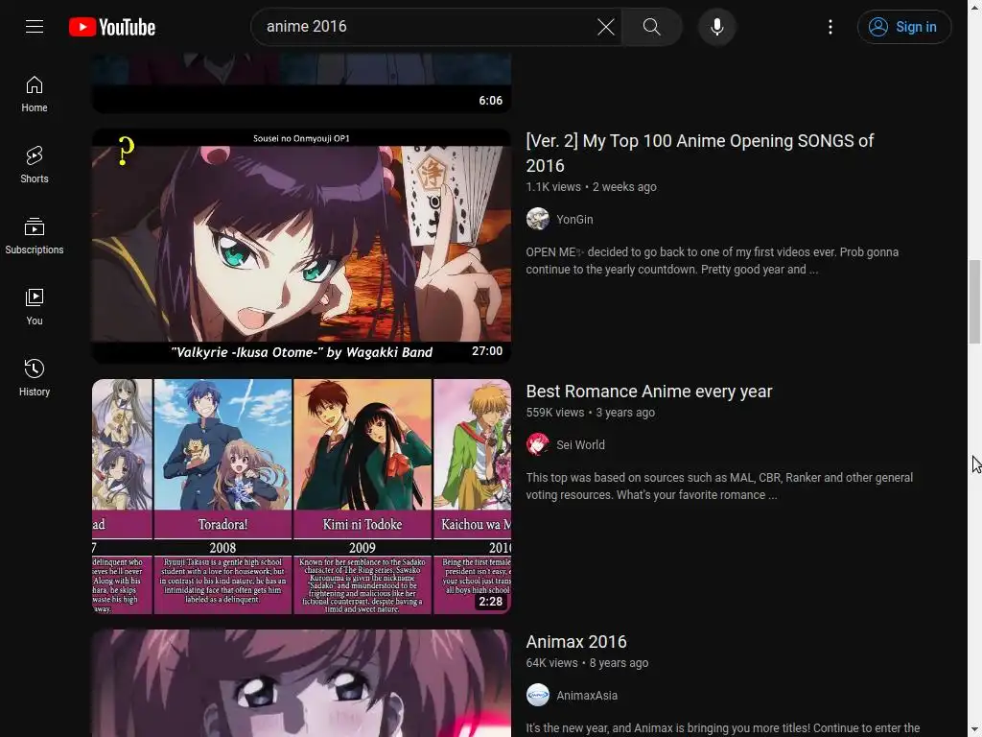The height and width of the screenshot is (737, 982).
Task: Click description mentioning MAL, CBR, Ranker
Action: click(x=719, y=487)
